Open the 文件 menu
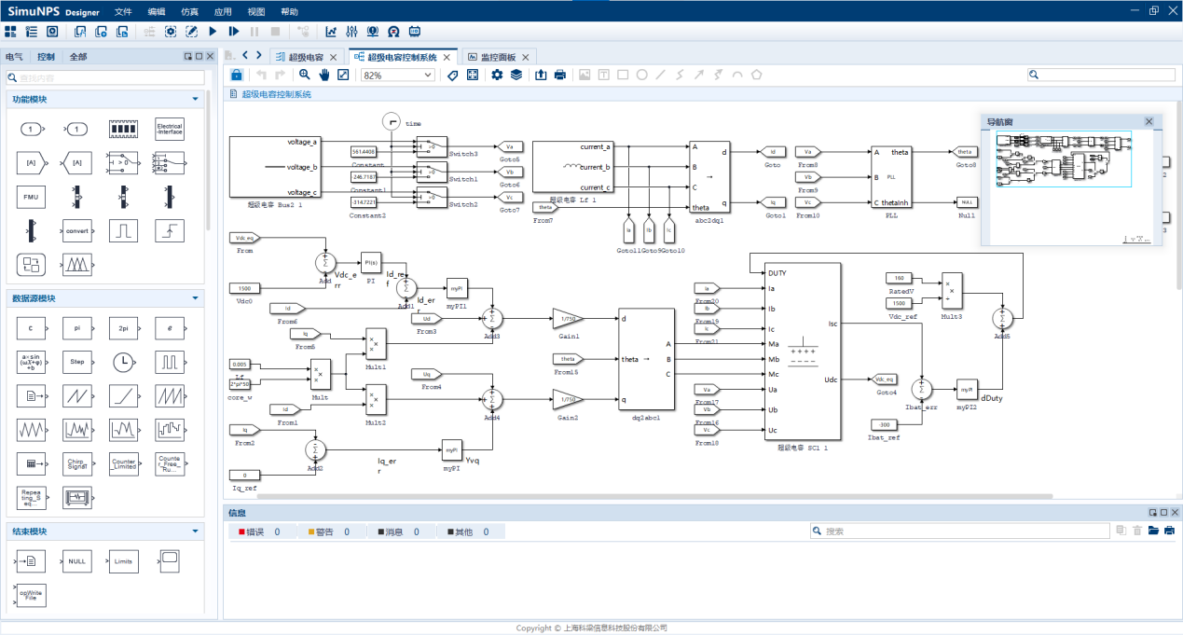The width and height of the screenshot is (1183, 635). coord(123,11)
